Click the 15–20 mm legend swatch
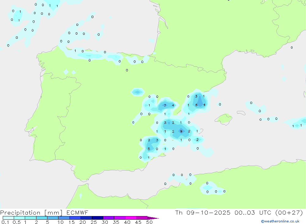The width and height of the screenshot is (306, 224). click(75, 218)
